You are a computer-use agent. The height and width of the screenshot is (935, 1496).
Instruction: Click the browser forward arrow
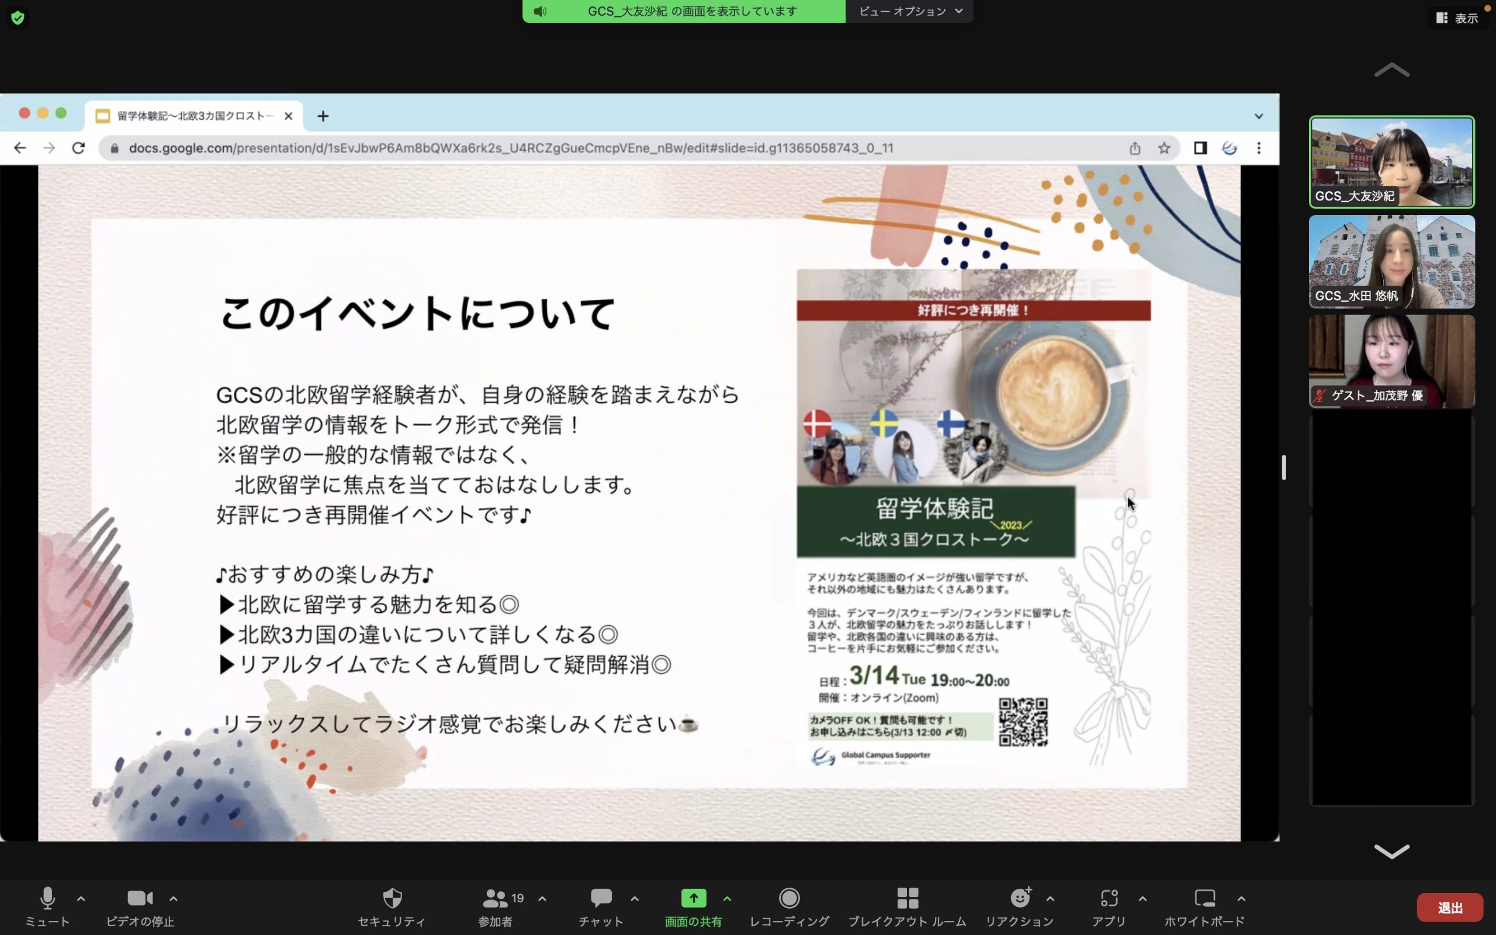point(49,148)
